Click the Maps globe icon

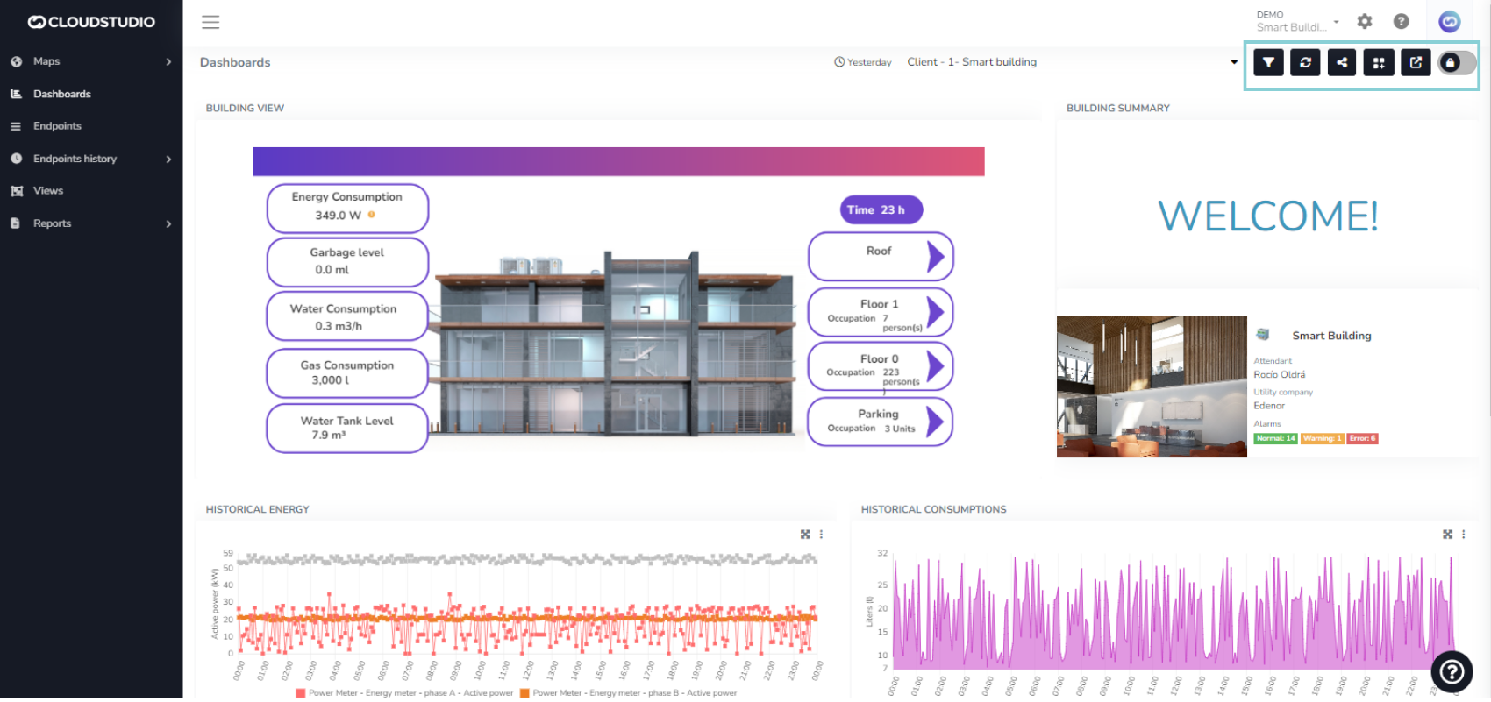pos(16,61)
